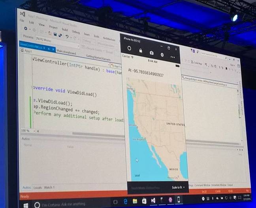Open File Explorer from the taskbar
This screenshot has width=256, height=208.
coord(135,201)
